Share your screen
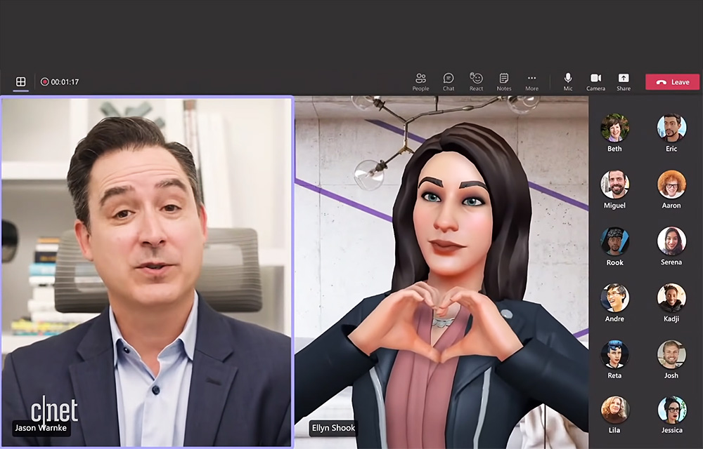 pos(624,82)
